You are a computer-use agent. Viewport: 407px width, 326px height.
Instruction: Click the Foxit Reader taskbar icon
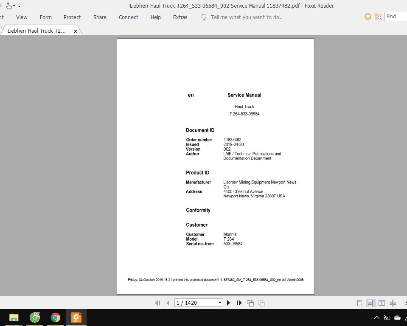click(x=76, y=317)
